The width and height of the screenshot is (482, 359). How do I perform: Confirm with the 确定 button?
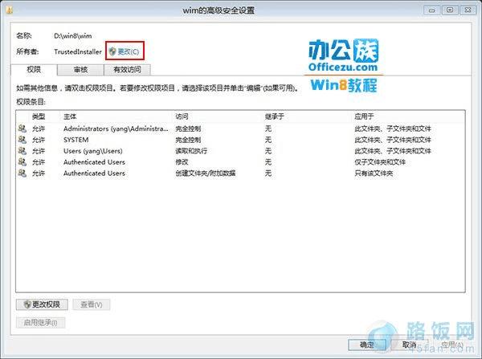click(367, 345)
